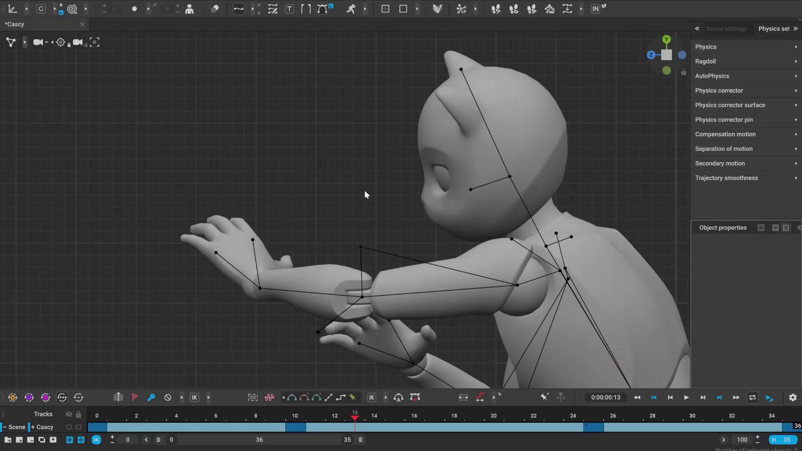
Task: Toggle first checkbox on the Cascy track
Action: tap(69, 427)
